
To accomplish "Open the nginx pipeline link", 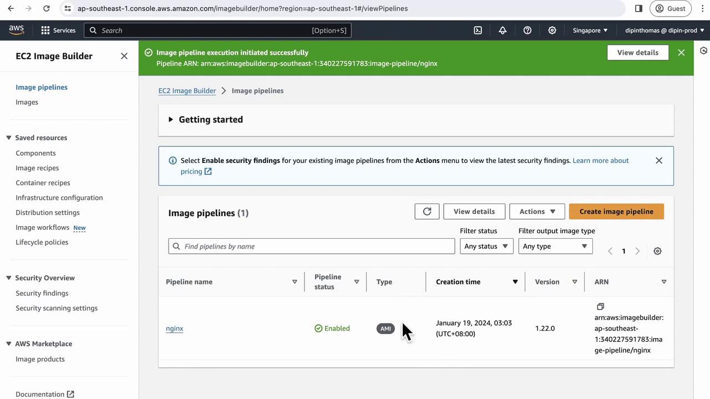I will [174, 329].
